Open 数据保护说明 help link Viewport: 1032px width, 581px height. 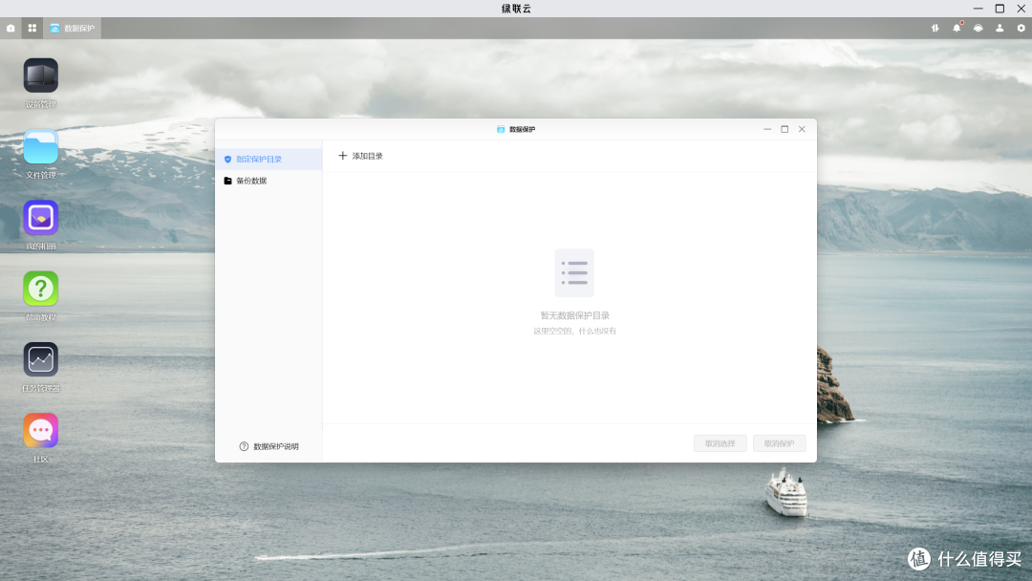click(x=276, y=446)
